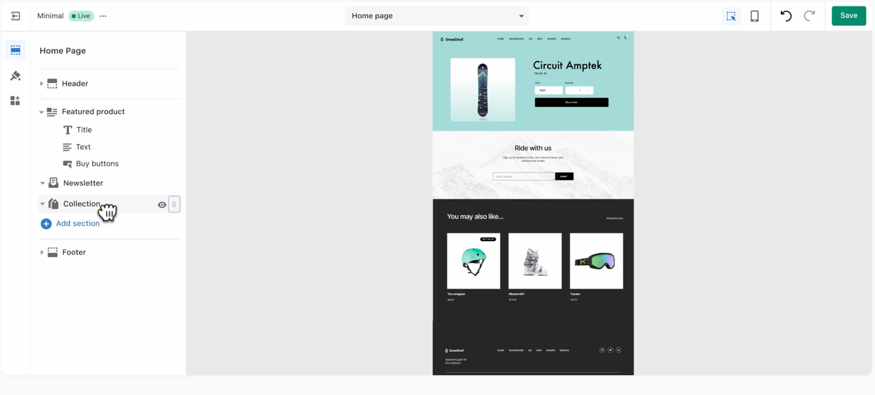Open the Theme settings paintbrush icon
875x395 pixels.
[15, 76]
